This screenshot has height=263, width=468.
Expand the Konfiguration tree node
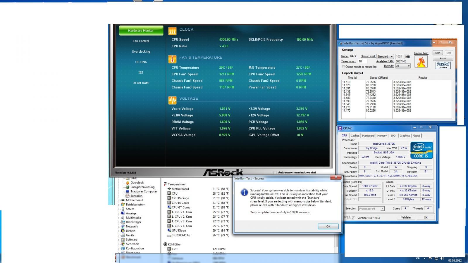[x=119, y=249]
